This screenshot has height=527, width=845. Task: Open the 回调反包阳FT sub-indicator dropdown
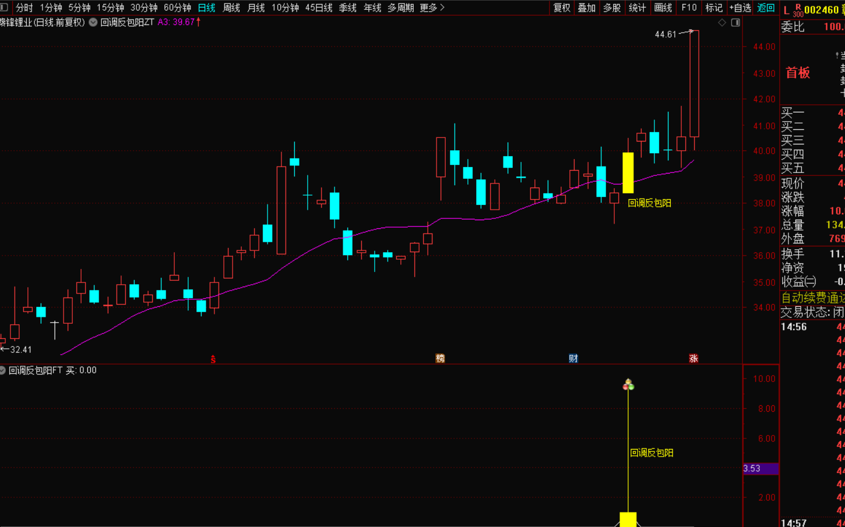[3, 370]
